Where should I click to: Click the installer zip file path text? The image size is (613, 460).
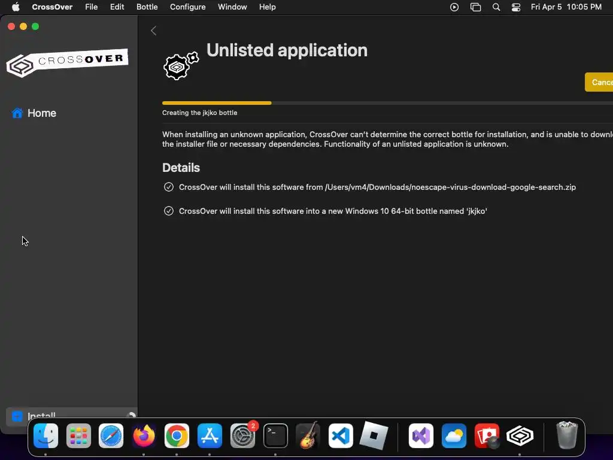point(450,187)
